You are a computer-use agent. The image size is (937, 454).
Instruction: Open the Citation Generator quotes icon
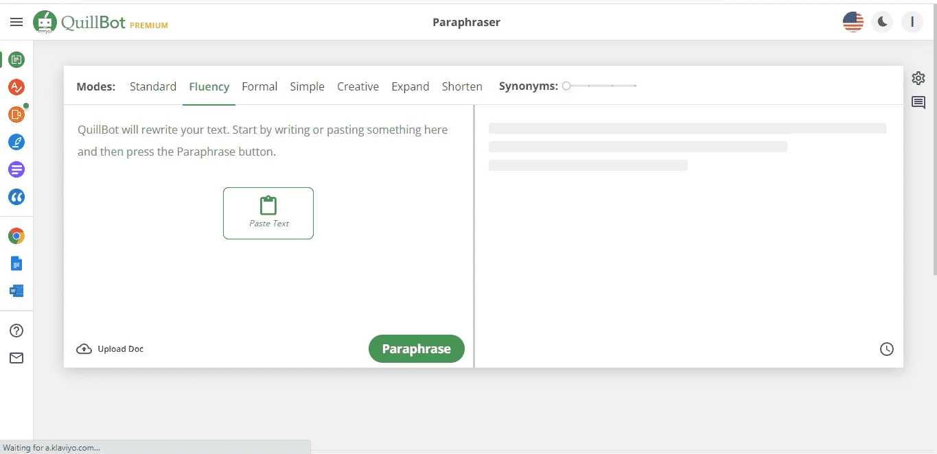(x=16, y=197)
